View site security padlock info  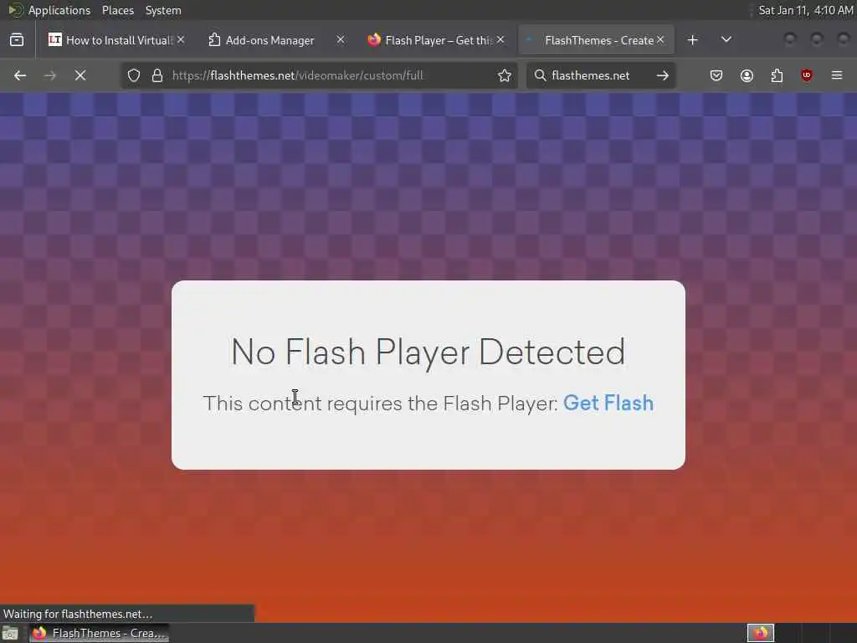(157, 75)
